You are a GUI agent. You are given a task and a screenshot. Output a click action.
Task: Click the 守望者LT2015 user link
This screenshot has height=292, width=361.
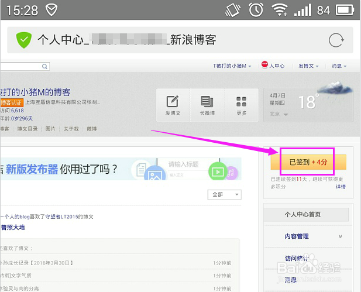tap(61, 217)
